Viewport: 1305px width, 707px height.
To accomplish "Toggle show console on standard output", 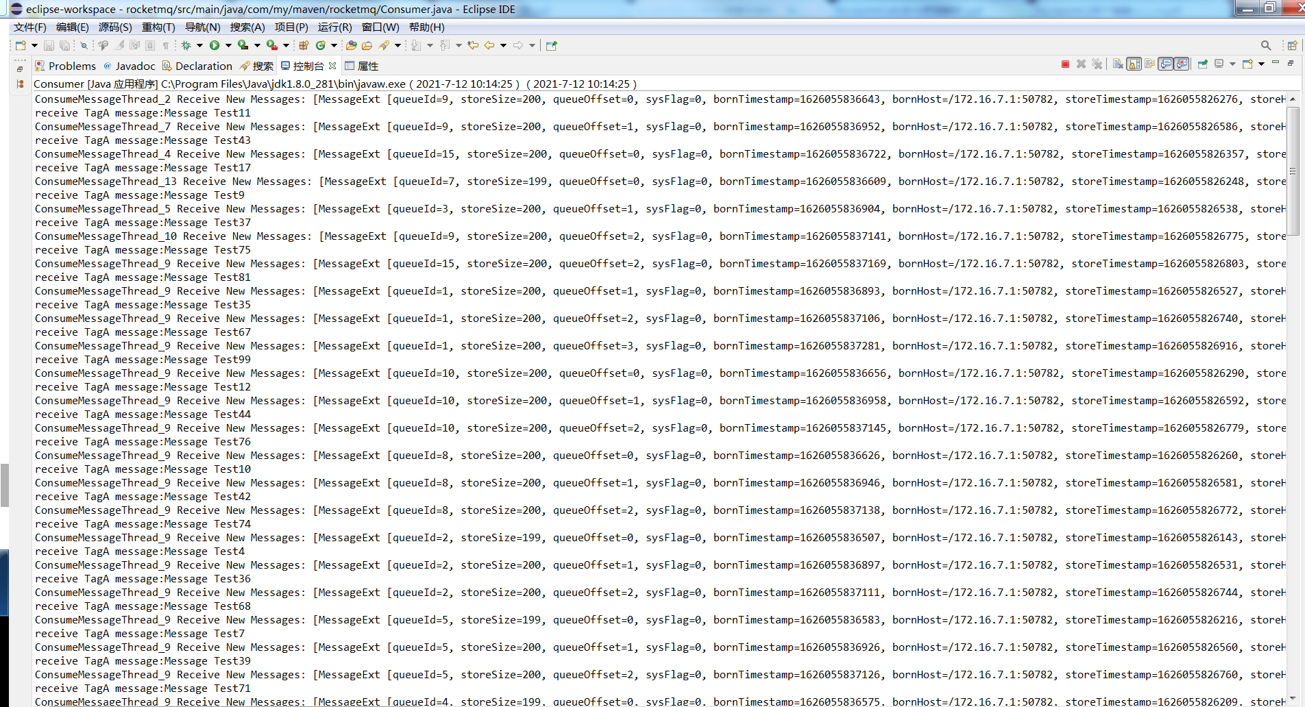I will click(x=1166, y=64).
